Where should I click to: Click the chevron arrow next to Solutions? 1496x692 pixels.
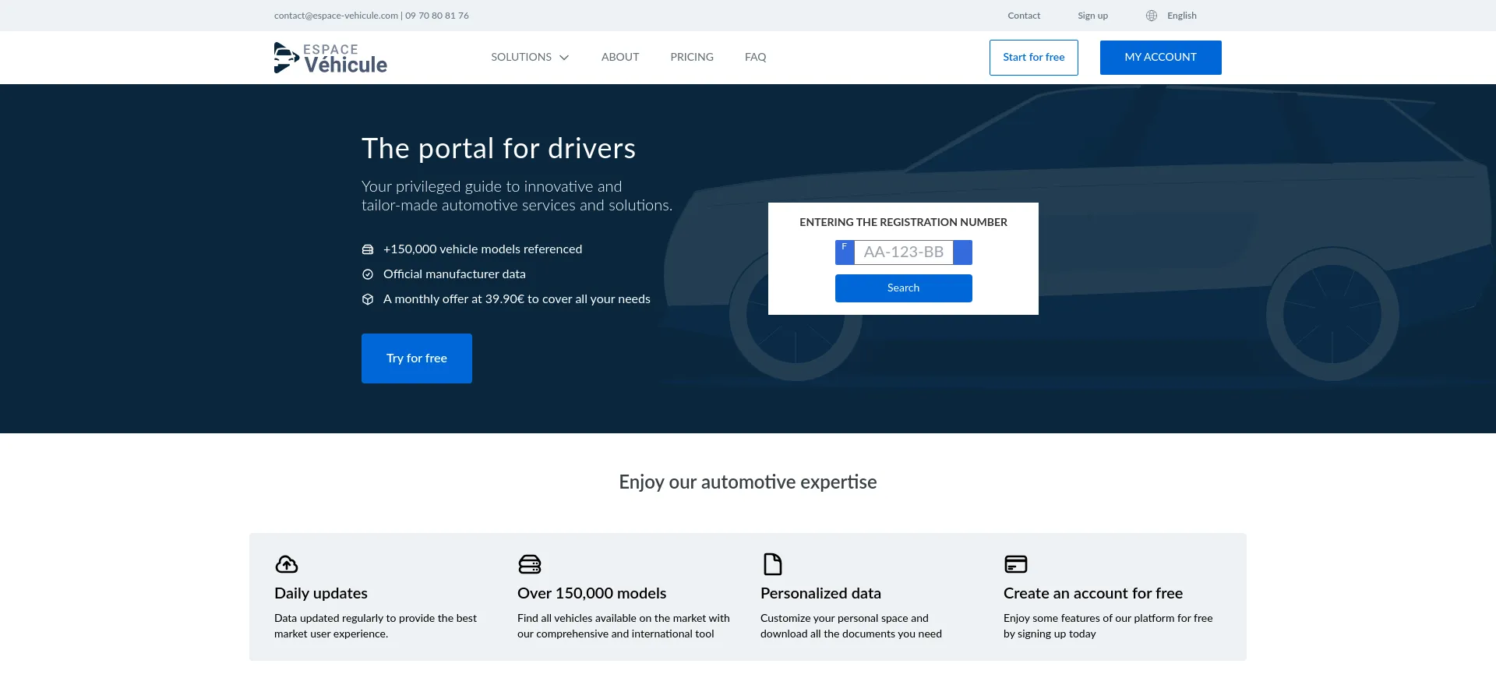click(565, 58)
